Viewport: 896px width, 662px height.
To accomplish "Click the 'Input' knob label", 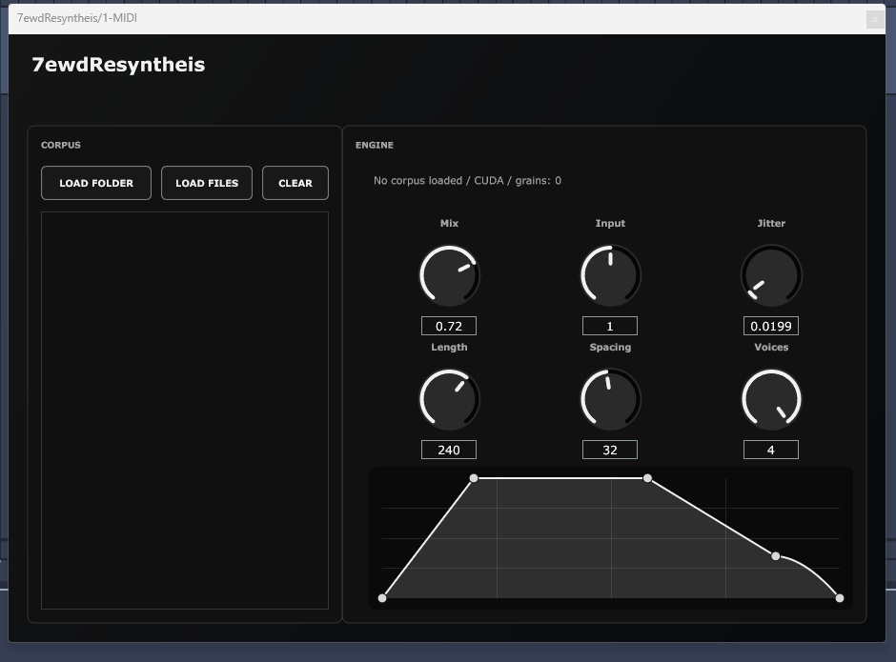I will pyautogui.click(x=610, y=223).
